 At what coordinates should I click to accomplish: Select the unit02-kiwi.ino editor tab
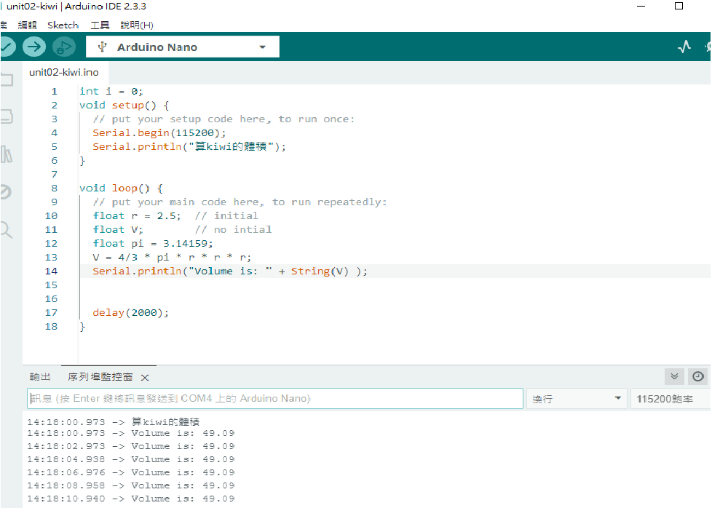[63, 73]
